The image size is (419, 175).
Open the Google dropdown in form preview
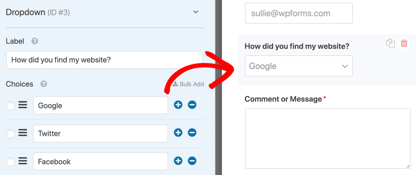coord(299,66)
